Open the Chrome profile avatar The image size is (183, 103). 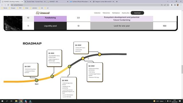coord(178,5)
